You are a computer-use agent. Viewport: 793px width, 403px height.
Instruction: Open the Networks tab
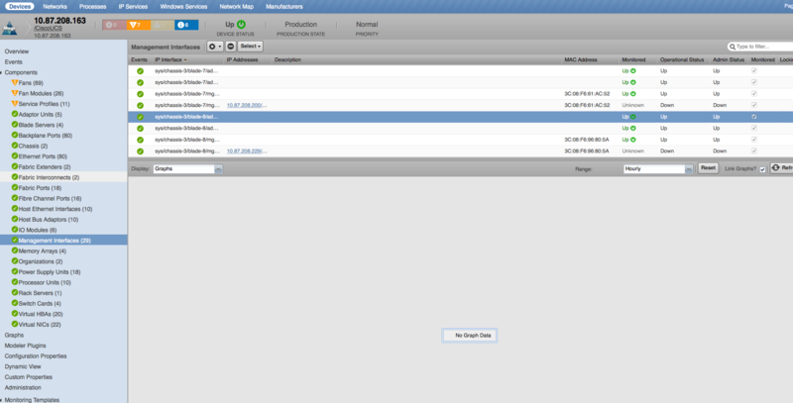(56, 7)
